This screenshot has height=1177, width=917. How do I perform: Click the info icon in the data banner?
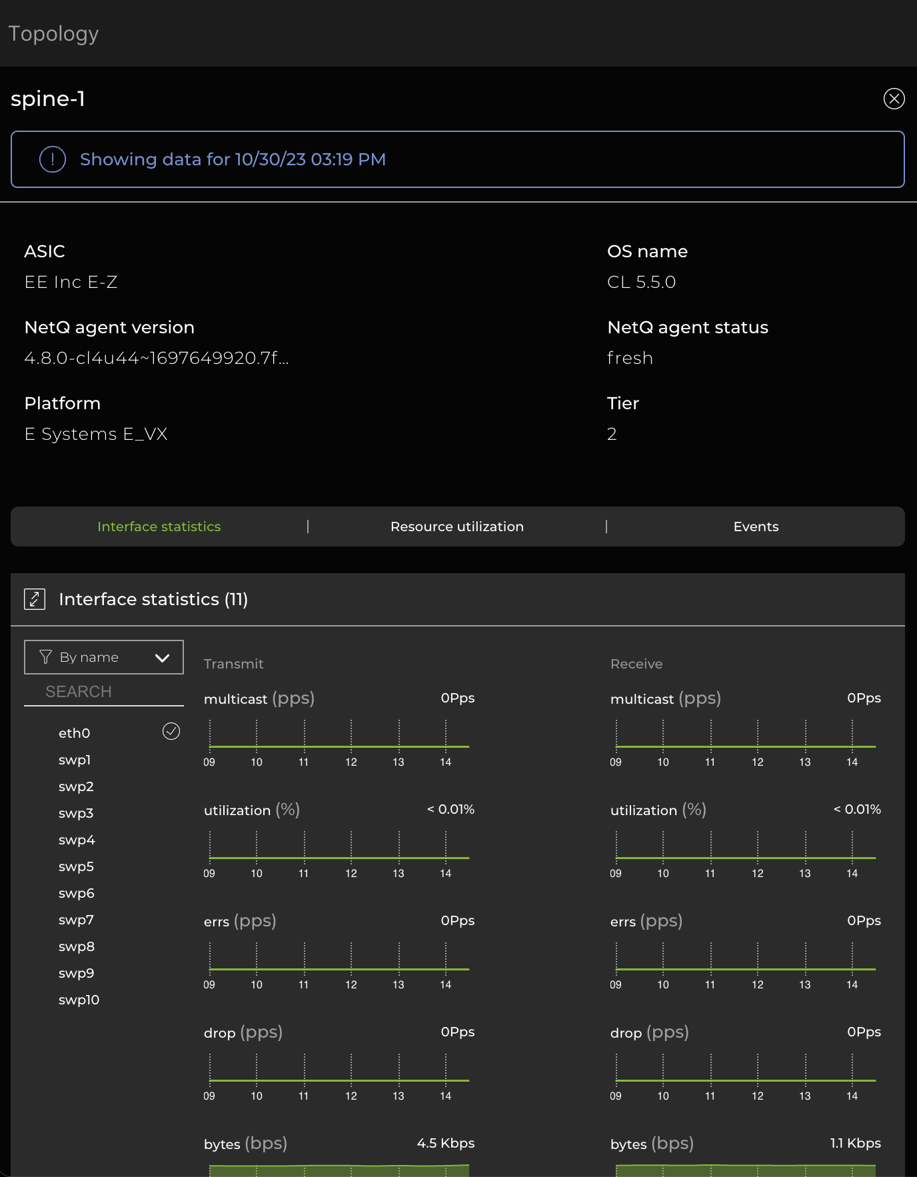click(x=53, y=159)
